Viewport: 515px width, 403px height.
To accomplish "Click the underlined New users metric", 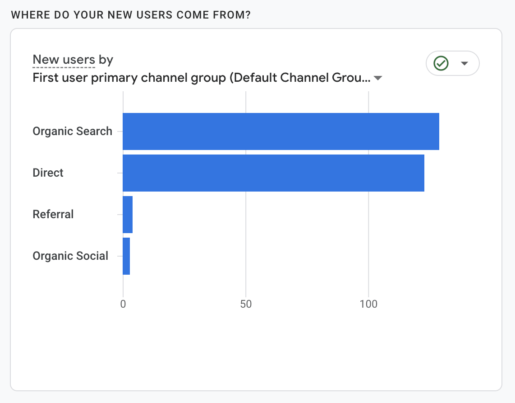I will pyautogui.click(x=64, y=60).
